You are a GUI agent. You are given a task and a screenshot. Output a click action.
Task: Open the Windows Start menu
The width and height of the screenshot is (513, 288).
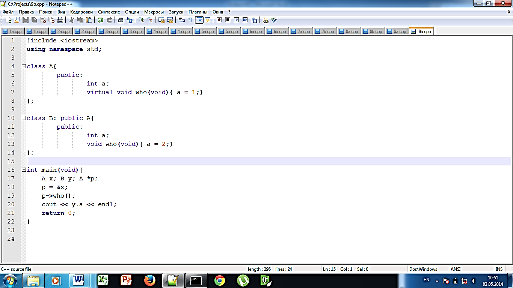point(10,280)
